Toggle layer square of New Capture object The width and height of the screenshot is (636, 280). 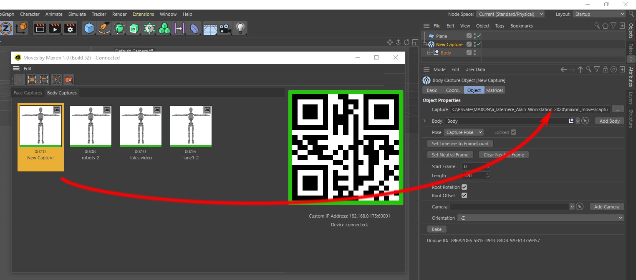point(469,45)
